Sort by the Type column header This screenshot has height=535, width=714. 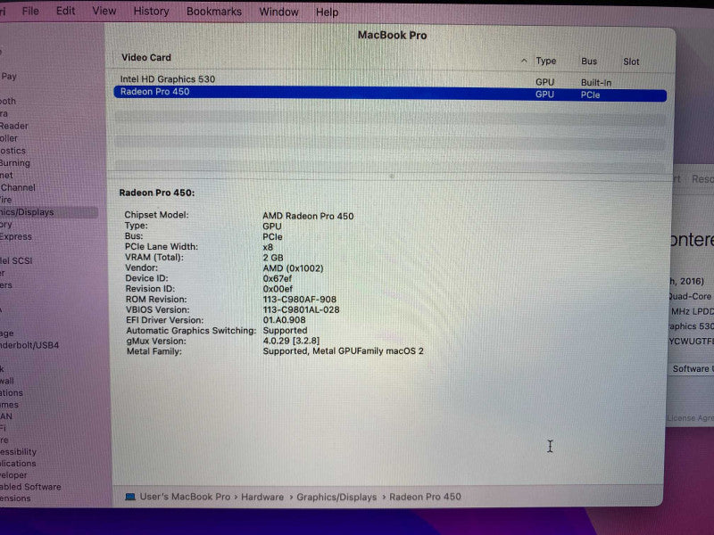click(546, 61)
